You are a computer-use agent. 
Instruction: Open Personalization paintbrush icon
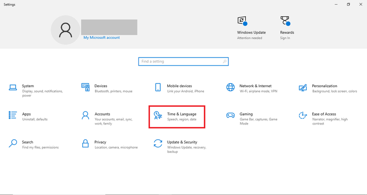point(303,88)
